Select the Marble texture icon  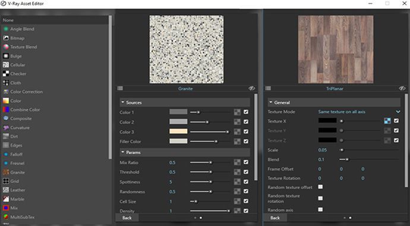(x=6, y=199)
